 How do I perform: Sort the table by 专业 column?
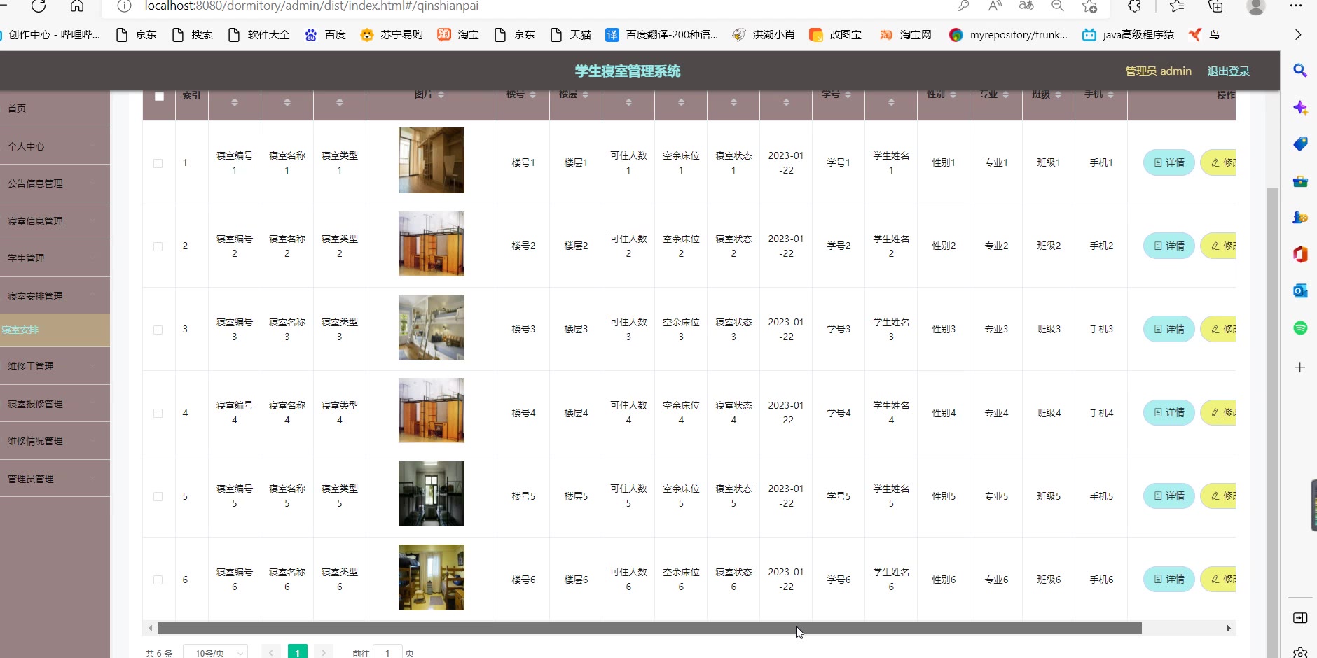click(1005, 94)
